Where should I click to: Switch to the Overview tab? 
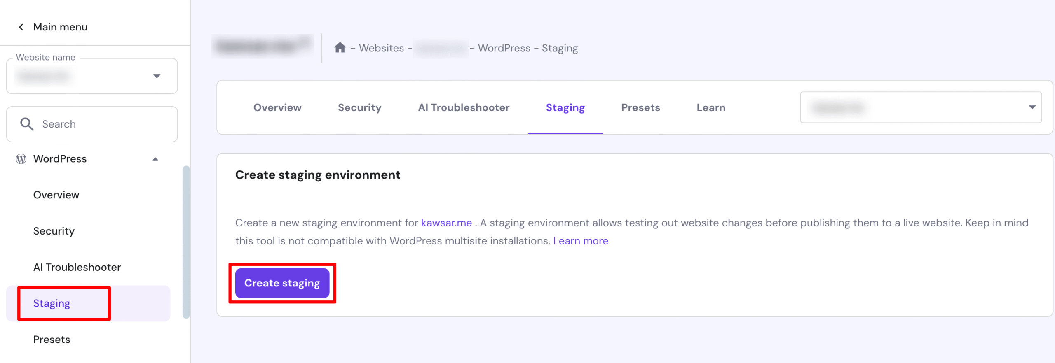pos(277,107)
